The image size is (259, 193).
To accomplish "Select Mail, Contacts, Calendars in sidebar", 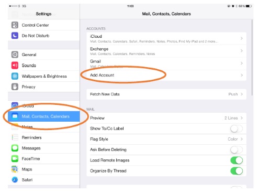I will (44, 116).
